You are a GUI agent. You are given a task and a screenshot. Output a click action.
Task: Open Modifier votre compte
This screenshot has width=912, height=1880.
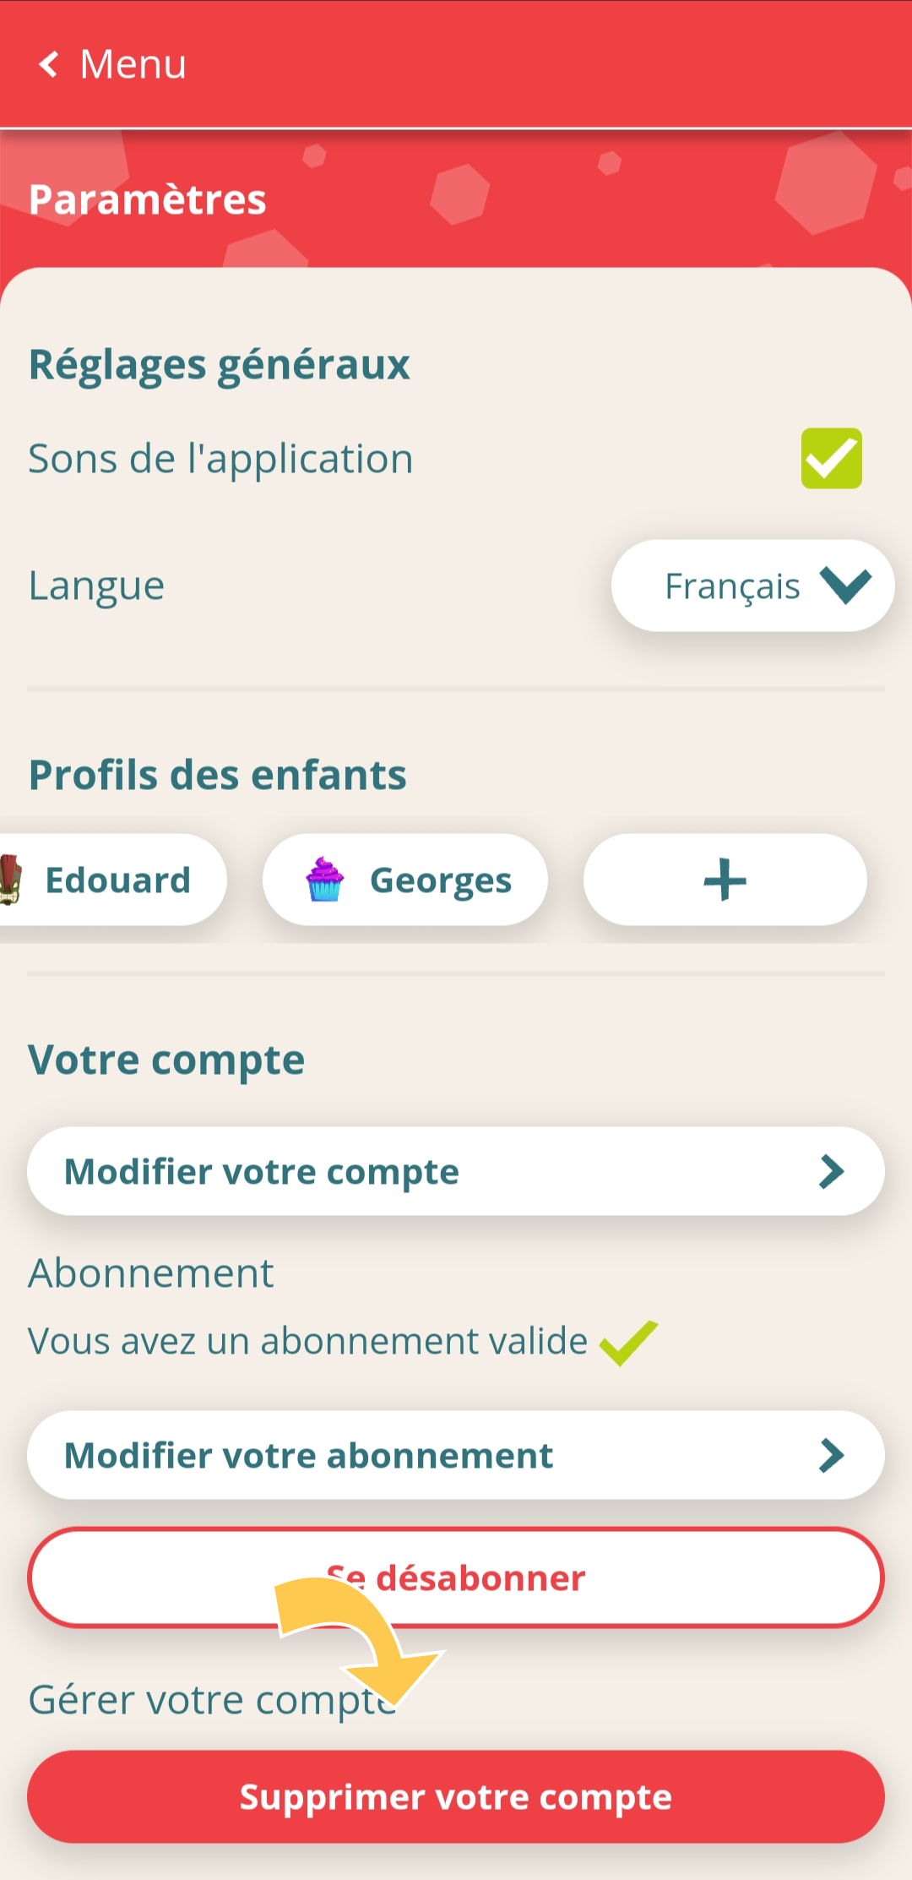(x=456, y=1171)
